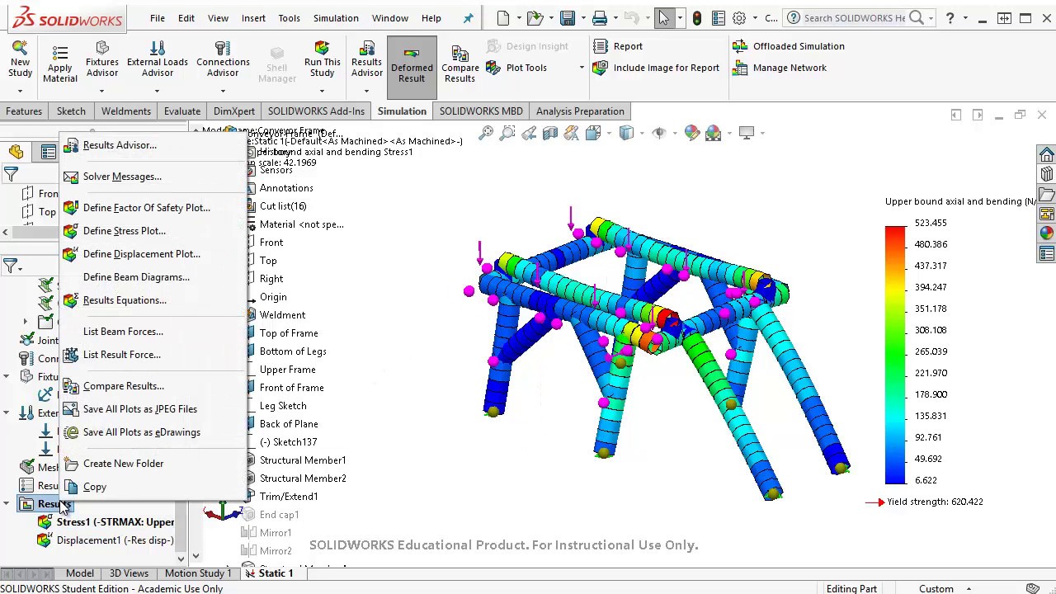Click Include Image for Report
Viewport: 1056px width, 594px height.
click(x=656, y=68)
